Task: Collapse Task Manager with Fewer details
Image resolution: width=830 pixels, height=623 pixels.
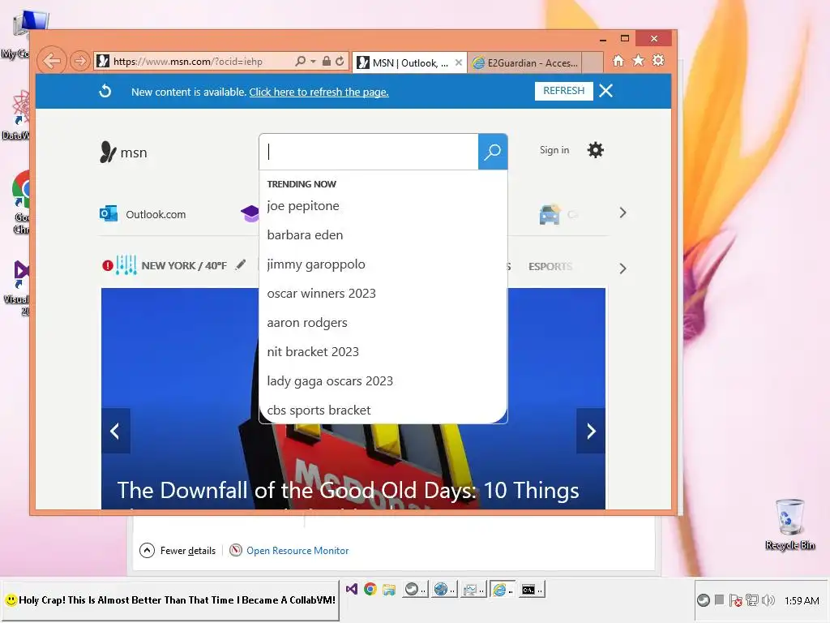Action: (x=178, y=551)
